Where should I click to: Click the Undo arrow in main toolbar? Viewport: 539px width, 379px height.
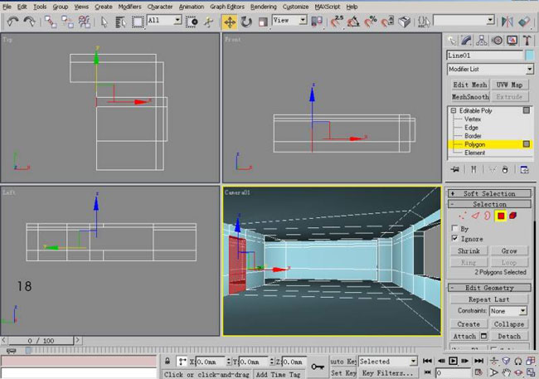tap(12, 22)
